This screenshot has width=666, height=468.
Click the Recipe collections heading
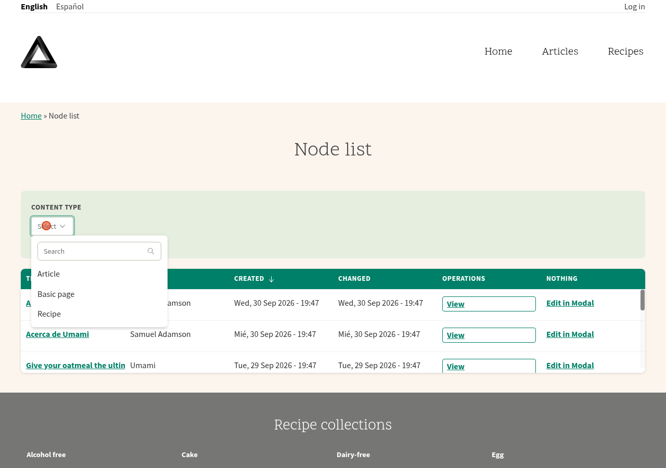333,425
